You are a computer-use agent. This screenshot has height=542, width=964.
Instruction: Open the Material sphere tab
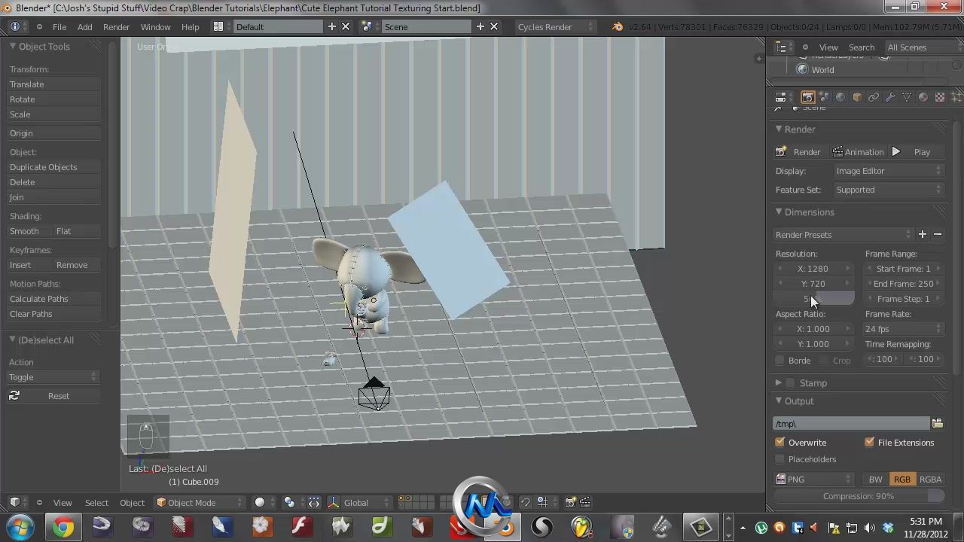[x=923, y=97]
